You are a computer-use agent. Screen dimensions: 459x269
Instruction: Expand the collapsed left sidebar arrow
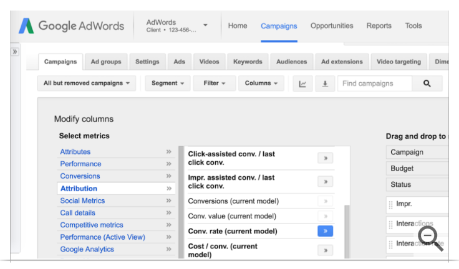tap(15, 52)
